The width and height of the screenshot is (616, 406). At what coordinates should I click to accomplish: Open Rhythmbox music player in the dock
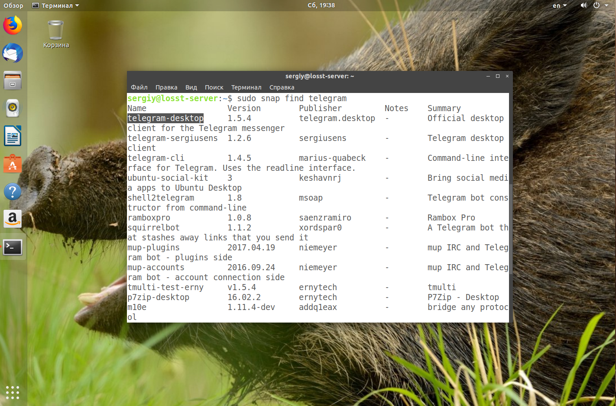13,108
